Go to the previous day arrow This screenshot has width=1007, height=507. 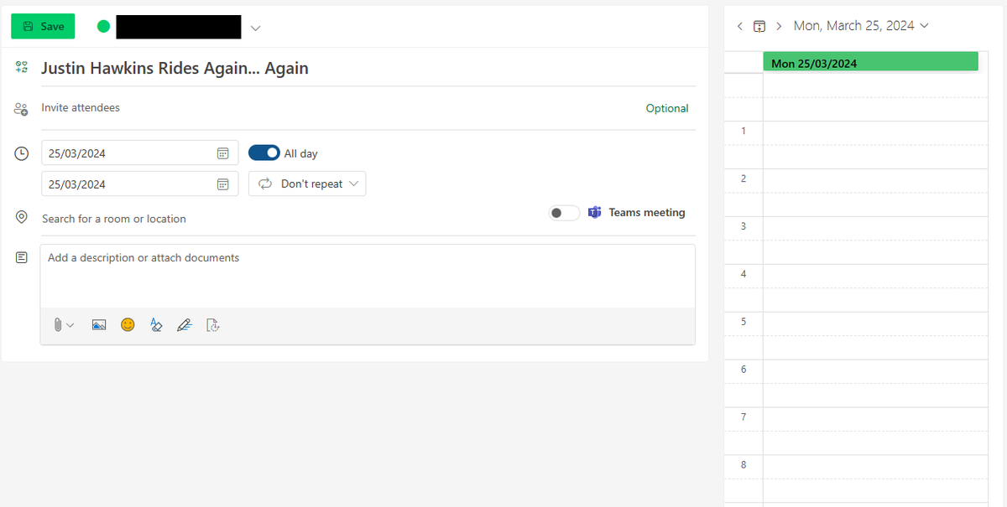tap(739, 26)
